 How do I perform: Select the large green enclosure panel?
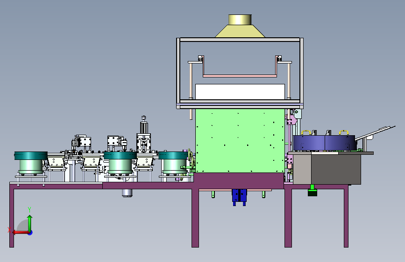tap(240, 140)
